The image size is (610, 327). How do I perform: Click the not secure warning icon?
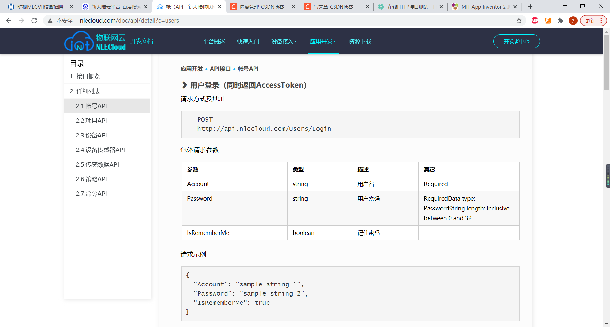click(x=50, y=21)
